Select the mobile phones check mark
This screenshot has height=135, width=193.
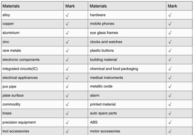tap(170, 24)
